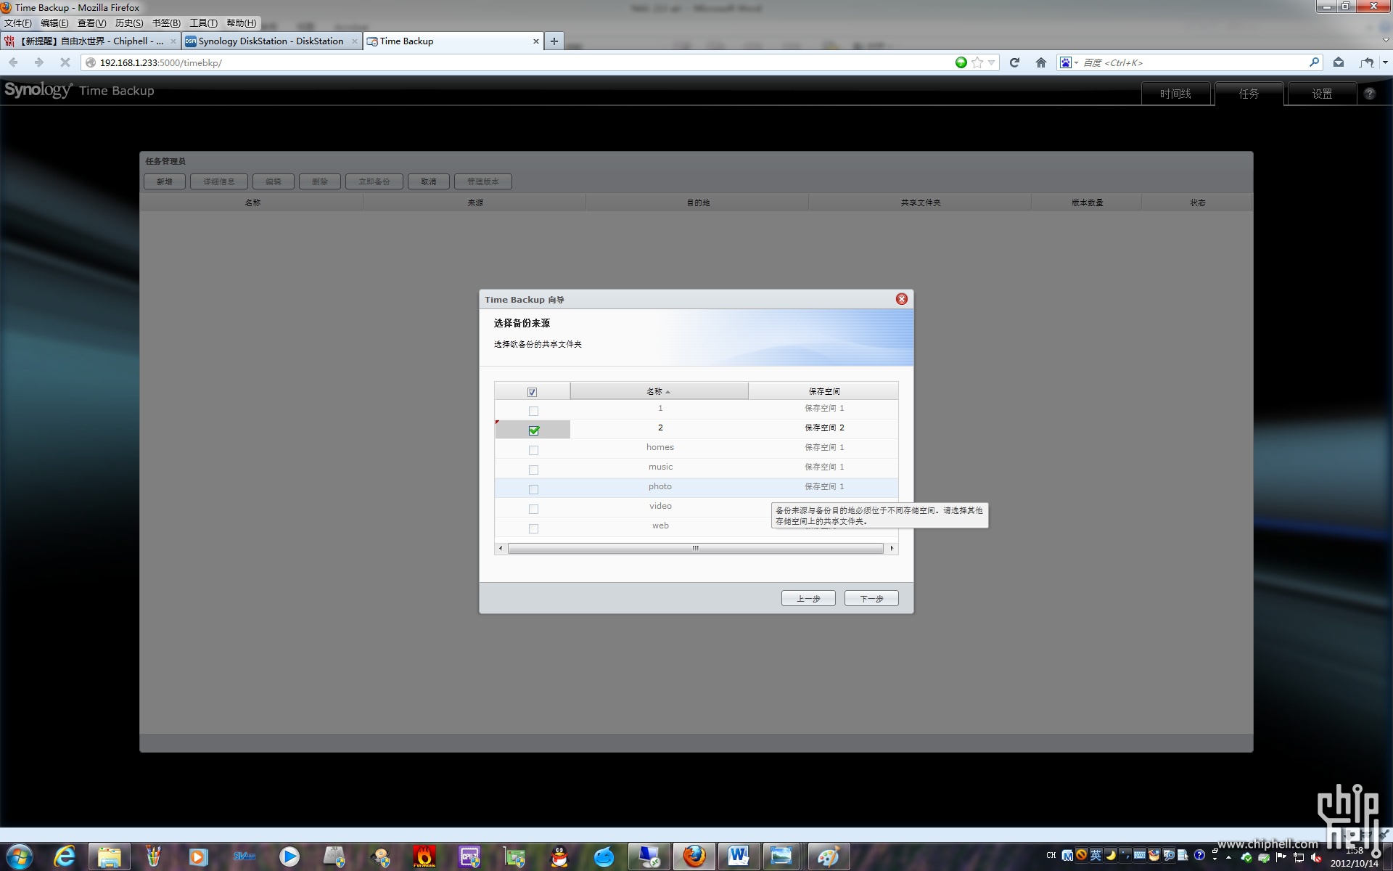Expand the URL history dropdown arrow
The width and height of the screenshot is (1393, 871).
click(991, 62)
